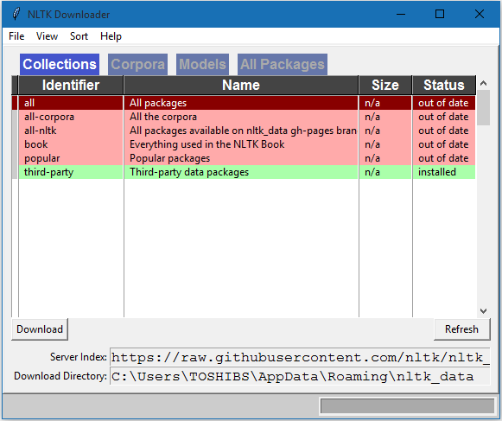Image resolution: width=502 pixels, height=421 pixels.
Task: Click the Server Index URL field
Action: tap(300, 357)
